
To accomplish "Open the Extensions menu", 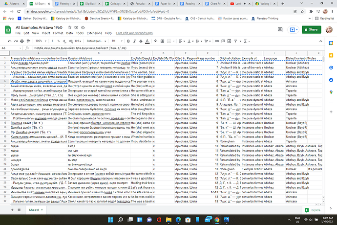I will point(94,33).
